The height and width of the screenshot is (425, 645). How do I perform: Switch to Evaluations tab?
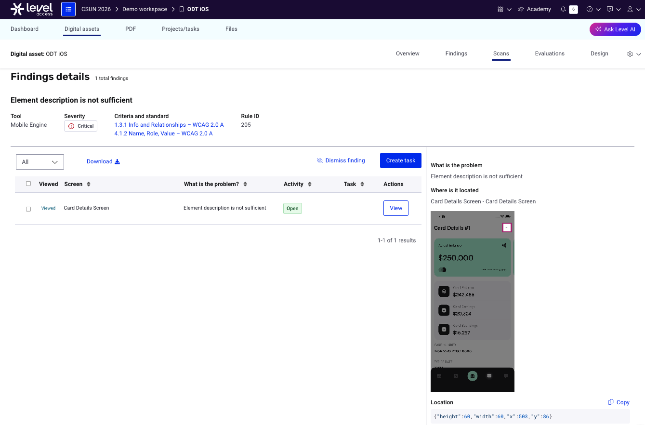tap(550, 53)
